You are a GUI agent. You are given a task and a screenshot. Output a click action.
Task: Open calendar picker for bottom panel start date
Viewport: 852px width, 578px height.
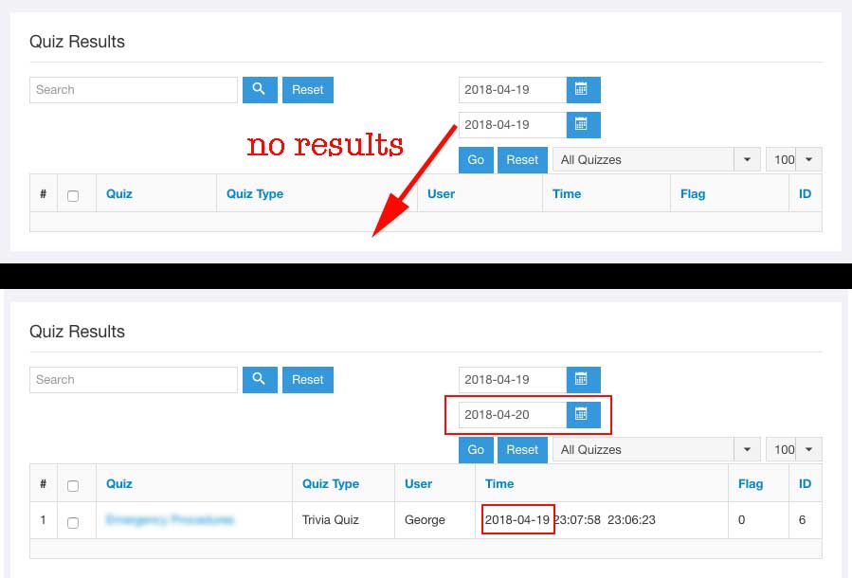pyautogui.click(x=583, y=380)
